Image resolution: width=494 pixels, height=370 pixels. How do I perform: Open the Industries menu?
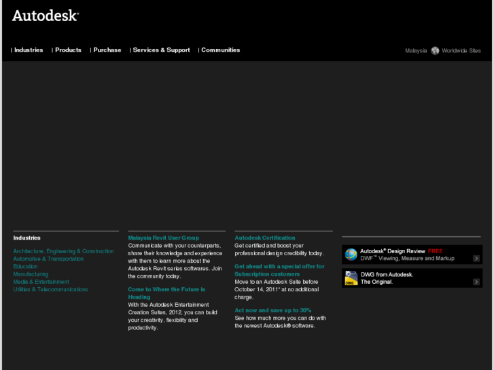tap(29, 50)
